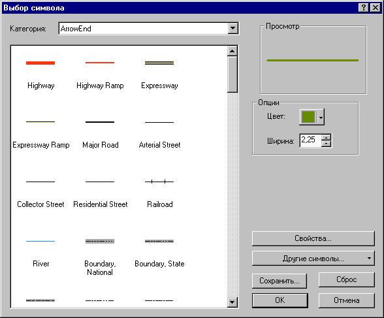Decrease Ширина with the down stepper
Screen dimensions: 384x318
[x=326, y=144]
